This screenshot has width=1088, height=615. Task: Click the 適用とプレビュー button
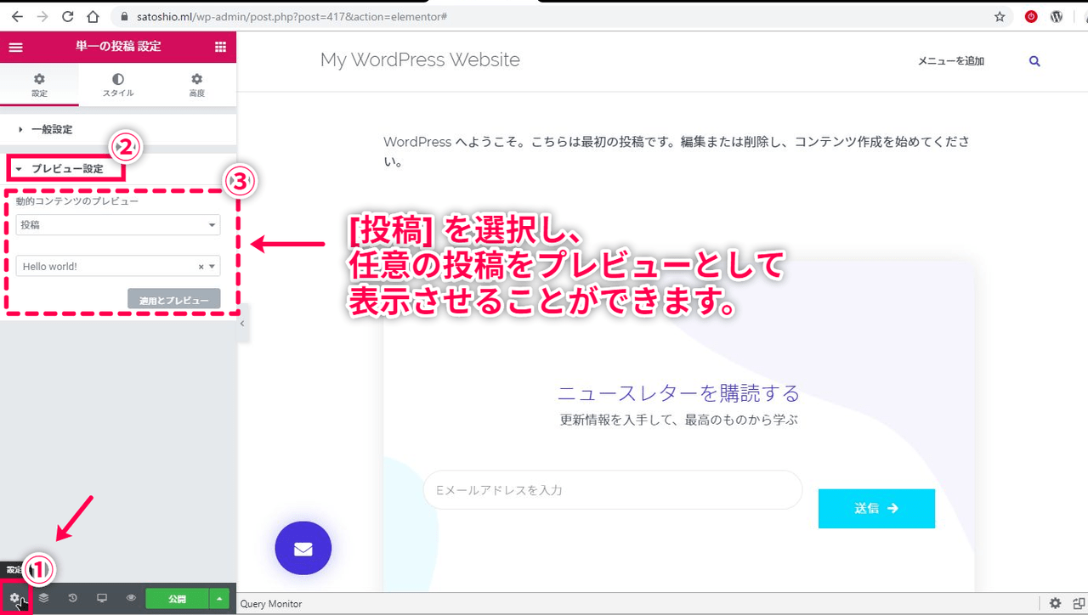coord(173,299)
